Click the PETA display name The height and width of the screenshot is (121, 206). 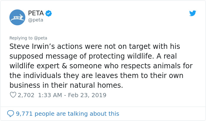(x=35, y=13)
